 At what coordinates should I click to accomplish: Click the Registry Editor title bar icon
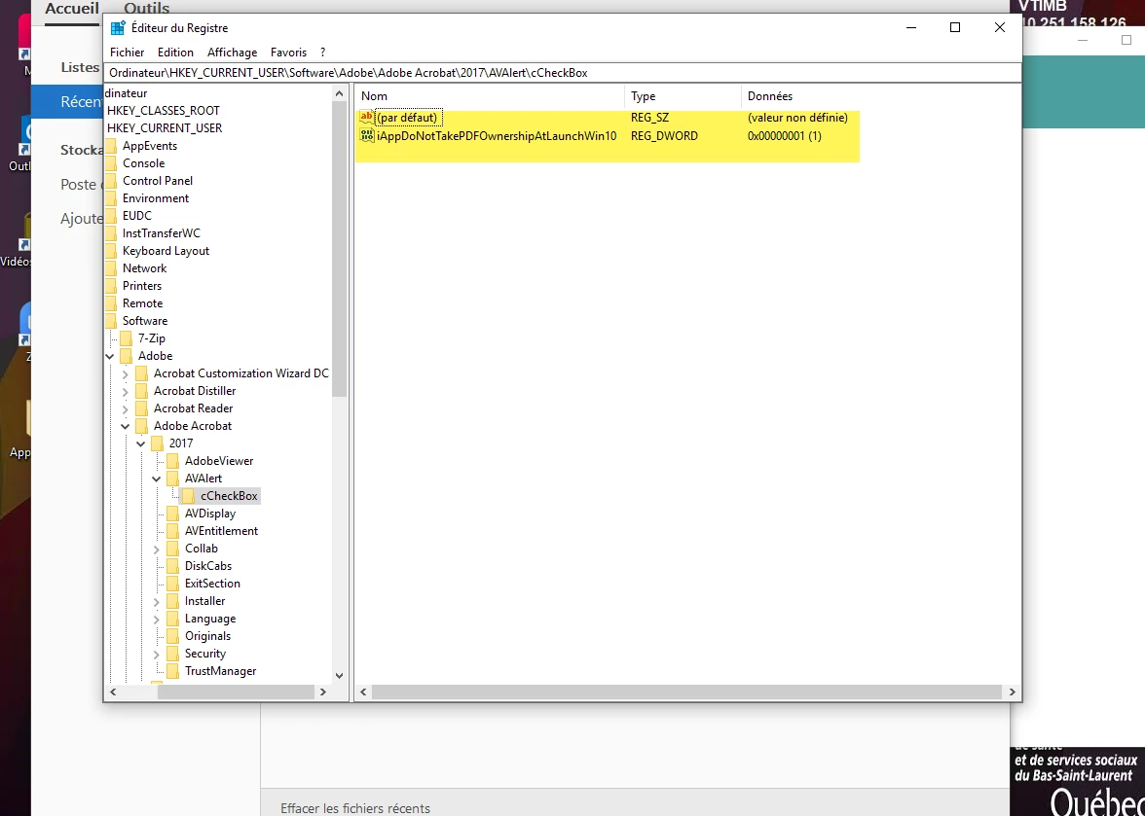tap(118, 27)
